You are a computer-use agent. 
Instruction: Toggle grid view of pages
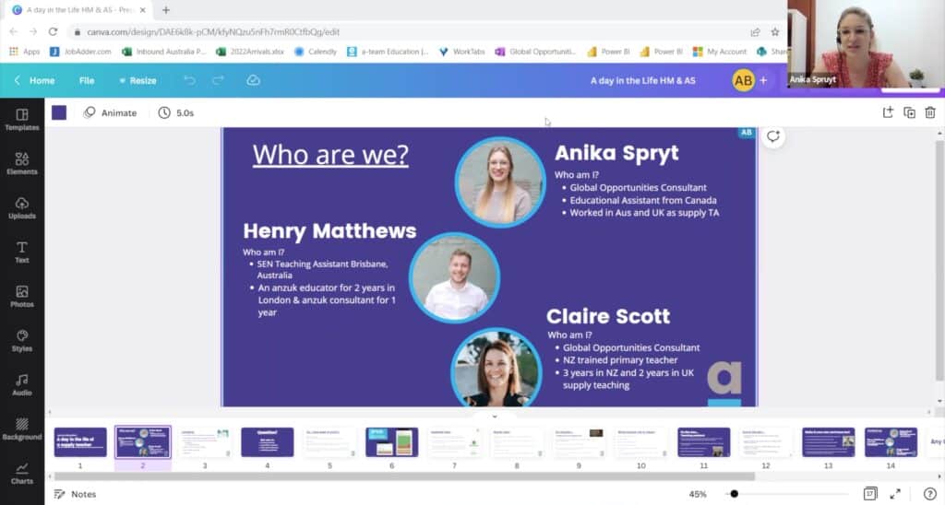coord(869,494)
